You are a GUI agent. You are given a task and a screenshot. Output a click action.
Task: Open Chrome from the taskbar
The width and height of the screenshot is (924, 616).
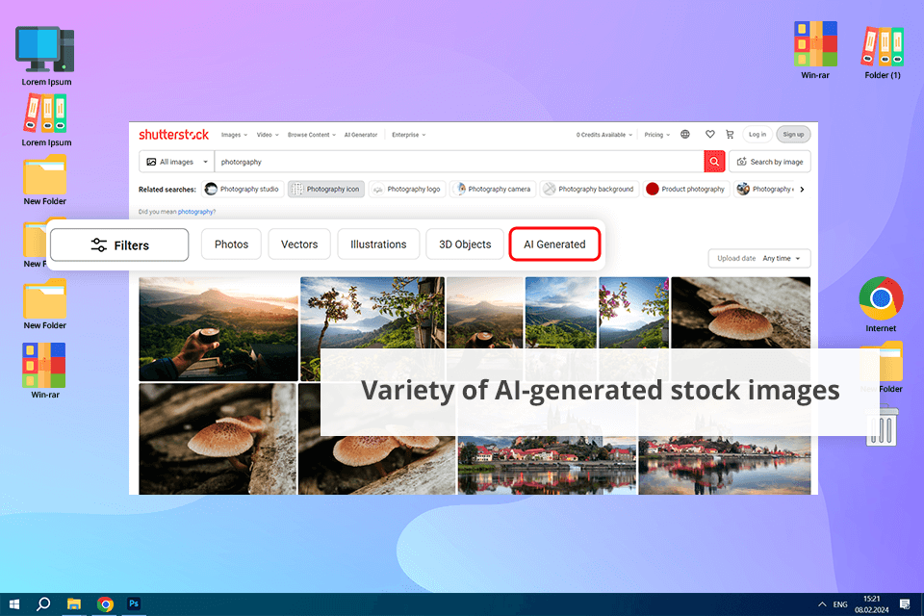coord(105,604)
